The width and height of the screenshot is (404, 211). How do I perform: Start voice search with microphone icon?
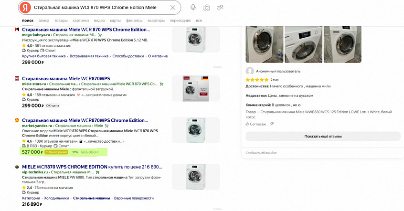[193, 8]
